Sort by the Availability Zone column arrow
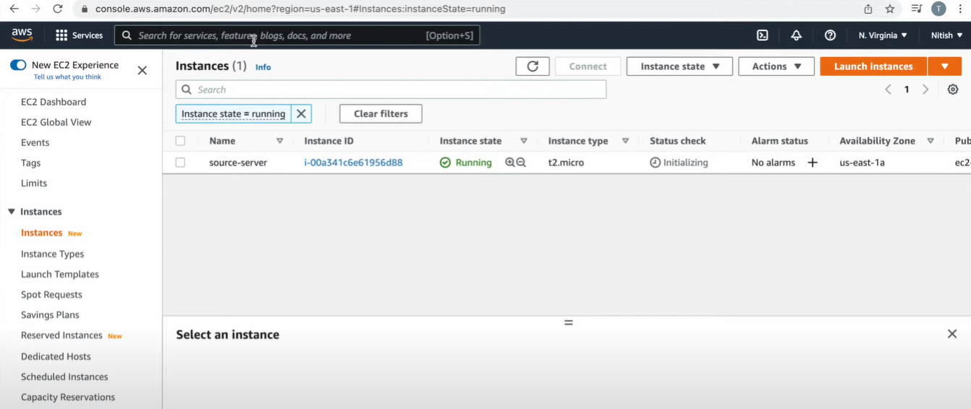 [930, 141]
